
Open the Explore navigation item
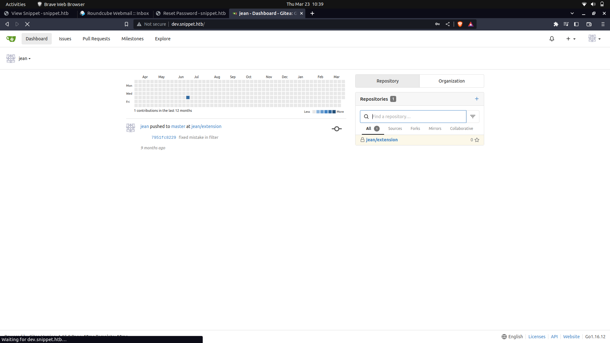162,38
